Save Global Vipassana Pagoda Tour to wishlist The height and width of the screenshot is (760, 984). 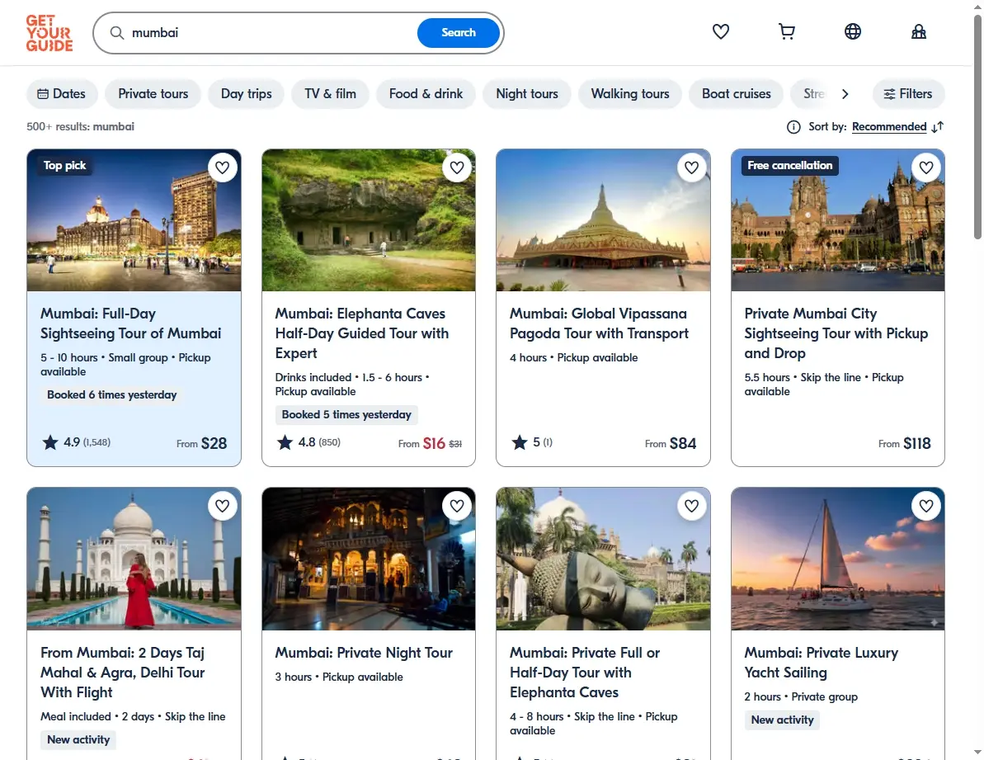tap(691, 168)
